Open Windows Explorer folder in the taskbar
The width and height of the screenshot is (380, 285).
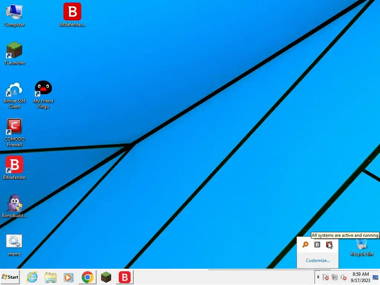[50, 277]
